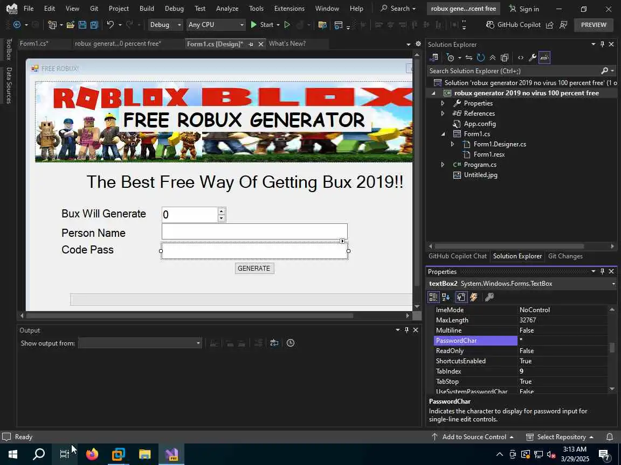Increment the Bux Will Generate up arrow
Image resolution: width=621 pixels, height=465 pixels.
(222, 211)
